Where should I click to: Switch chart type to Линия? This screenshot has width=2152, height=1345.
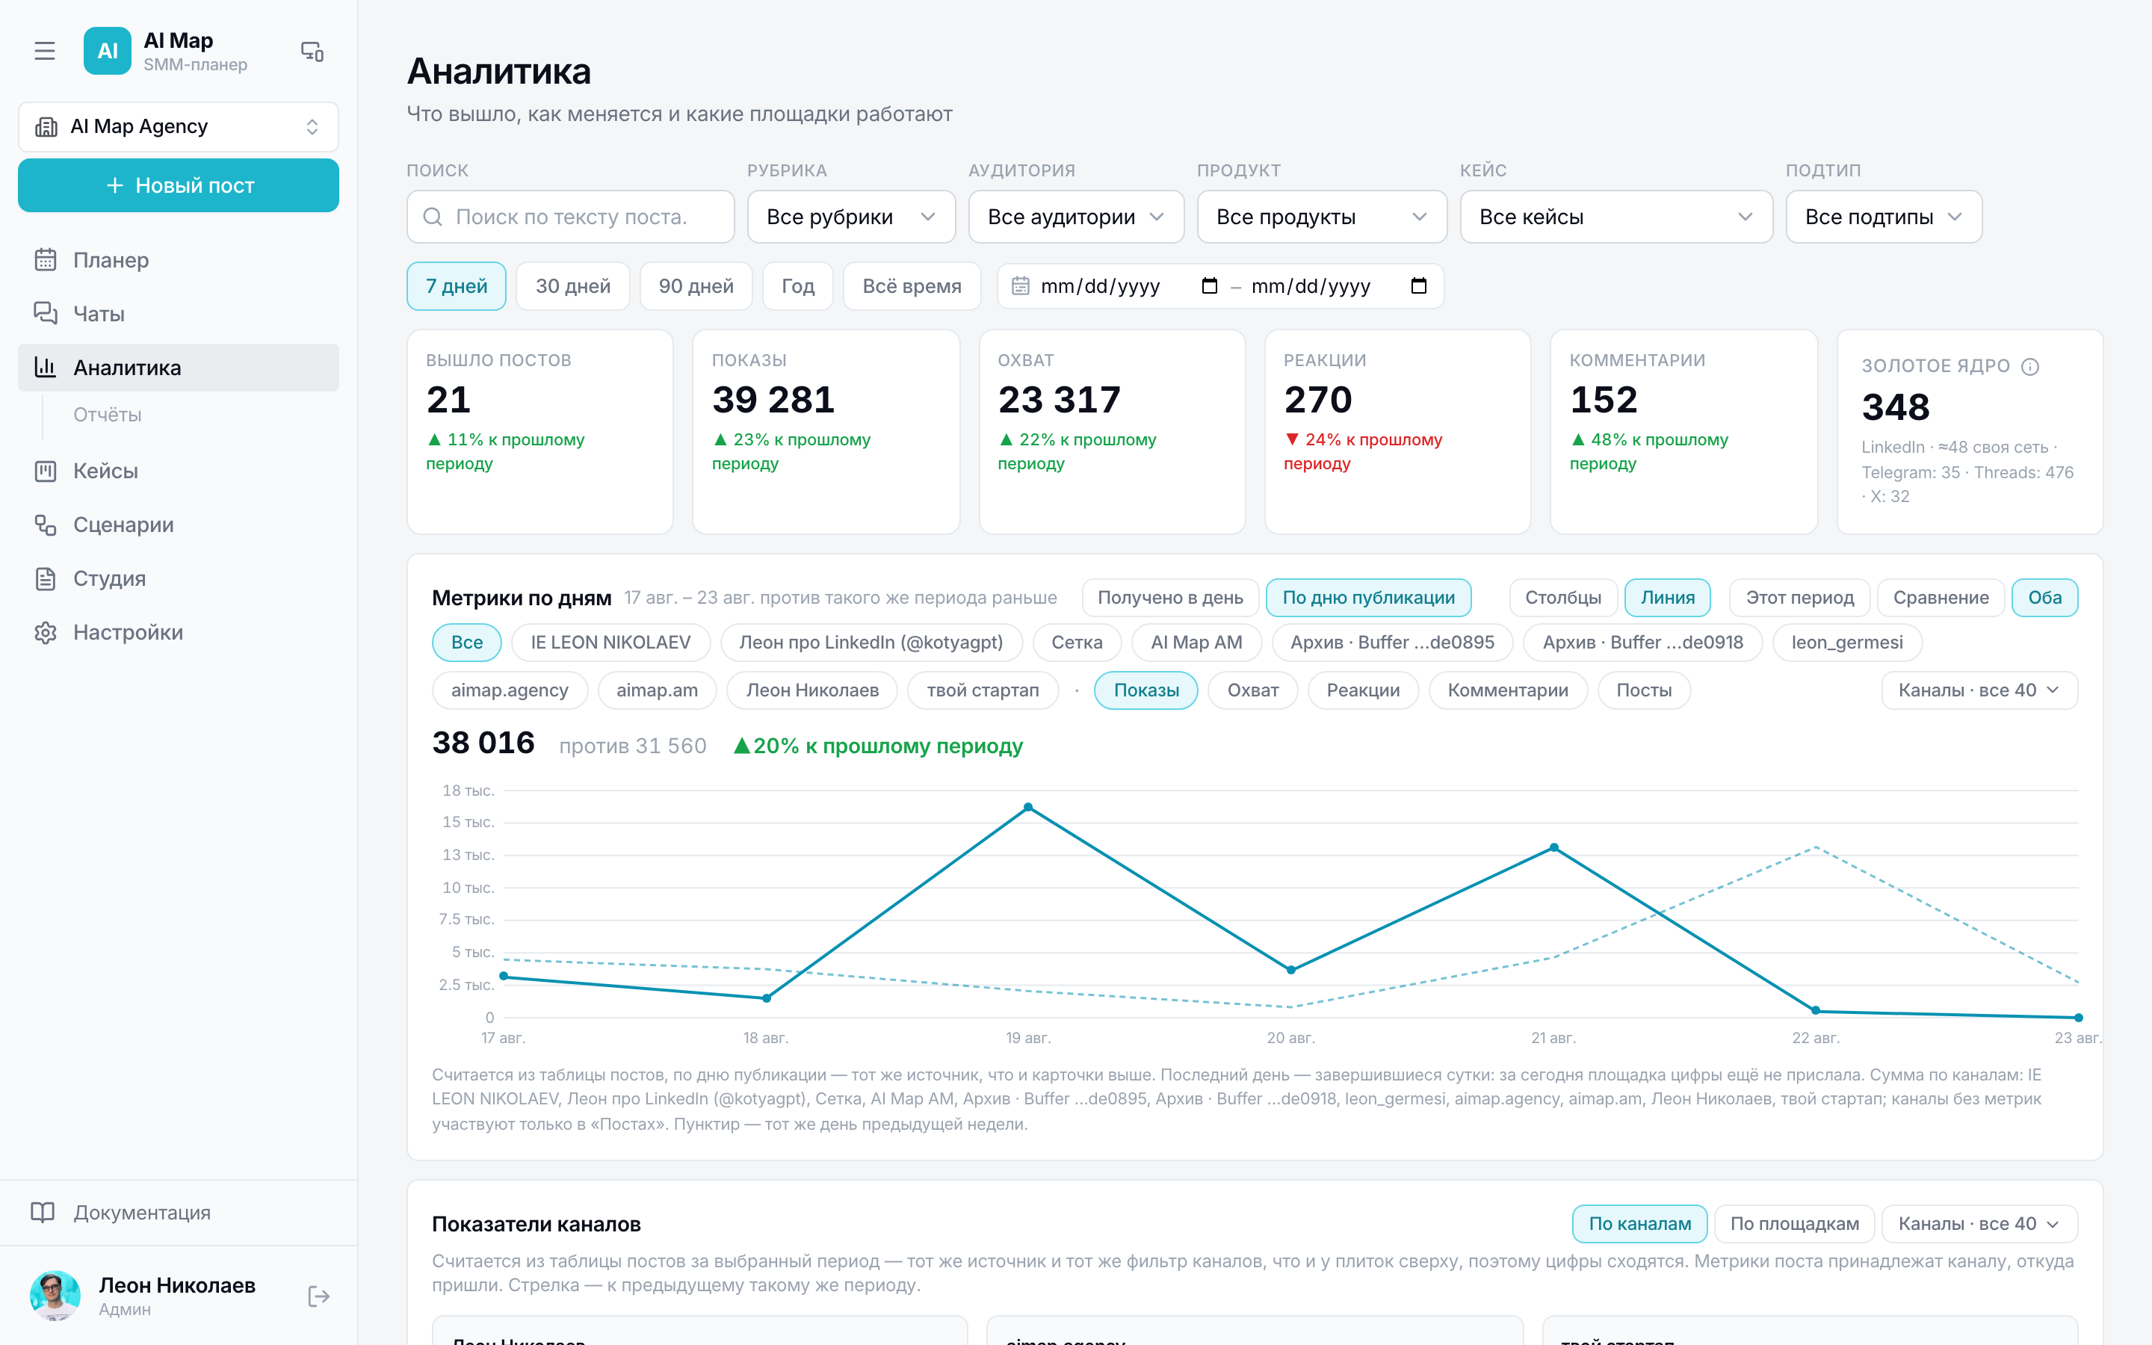pos(1667,598)
